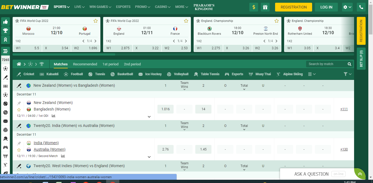373x183 pixels.
Task: Bet W1 5.5 on Morocco
Action: 27,48
